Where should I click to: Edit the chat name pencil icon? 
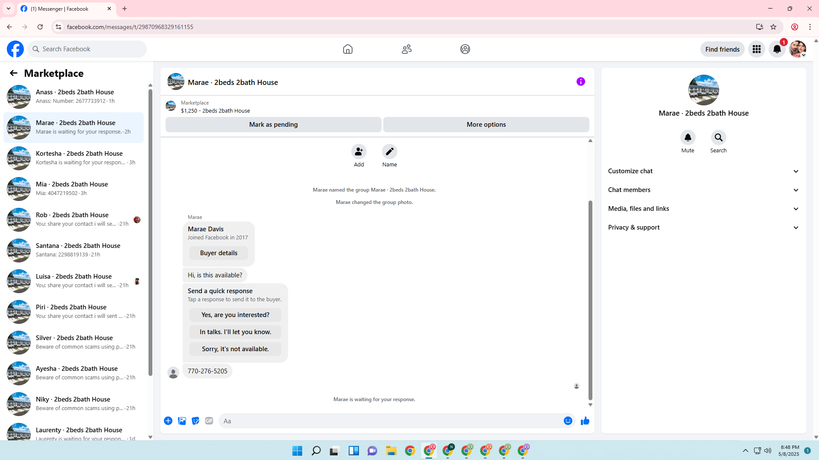pyautogui.click(x=389, y=151)
